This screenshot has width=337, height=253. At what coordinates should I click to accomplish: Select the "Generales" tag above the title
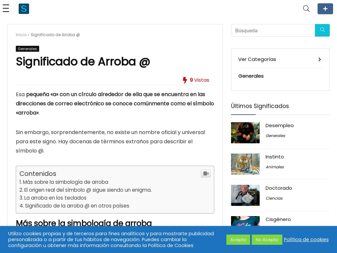(27, 49)
